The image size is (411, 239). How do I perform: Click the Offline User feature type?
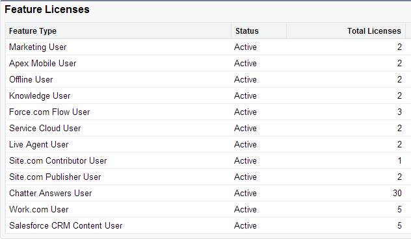31,80
